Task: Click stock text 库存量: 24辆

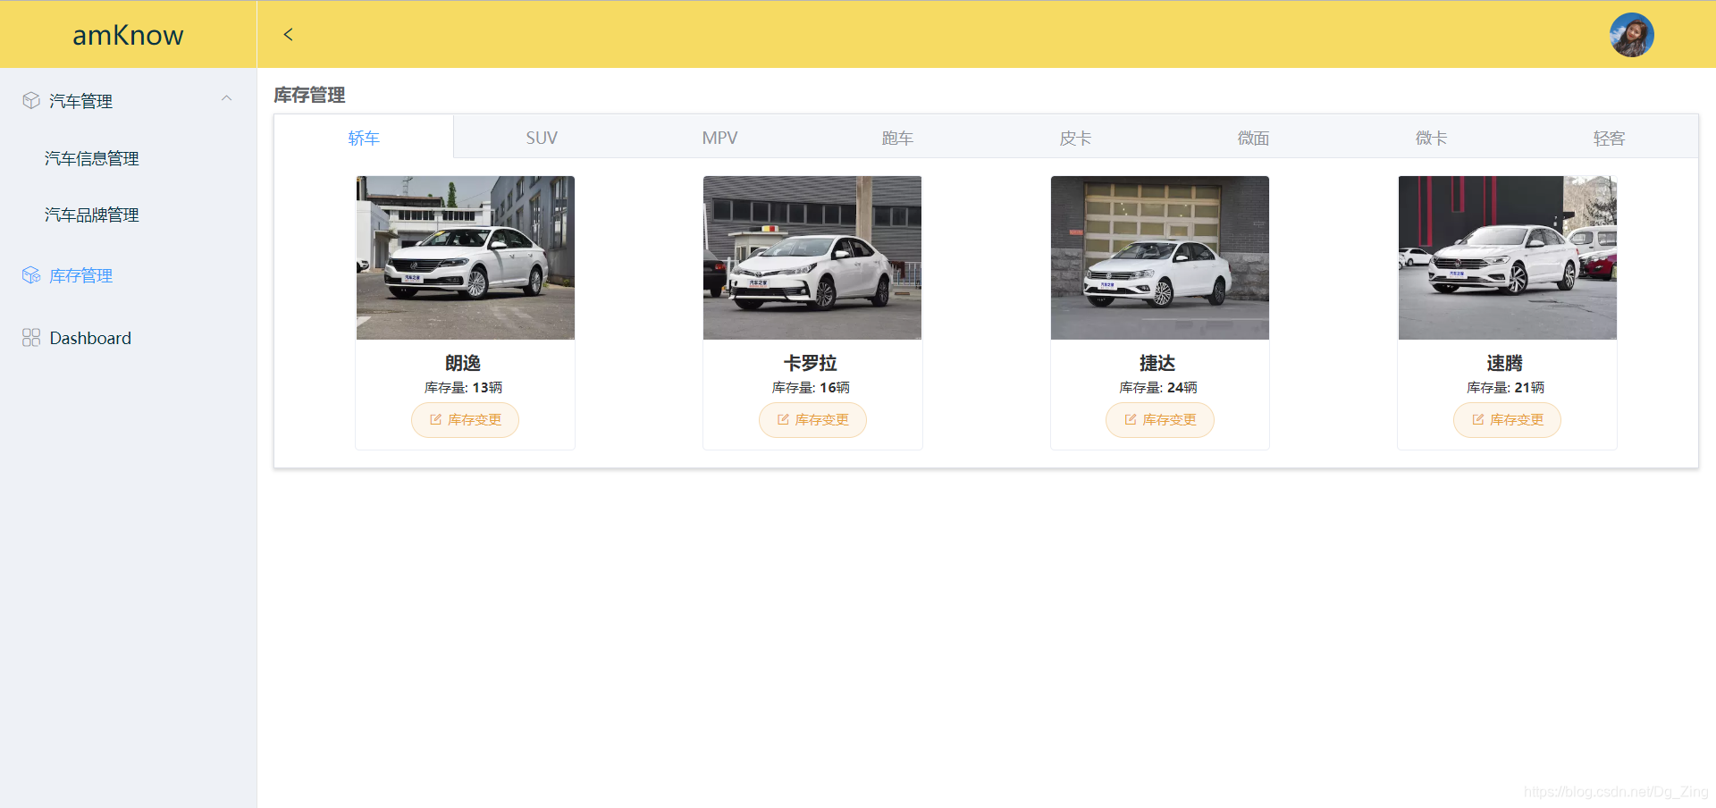Action: [1158, 387]
